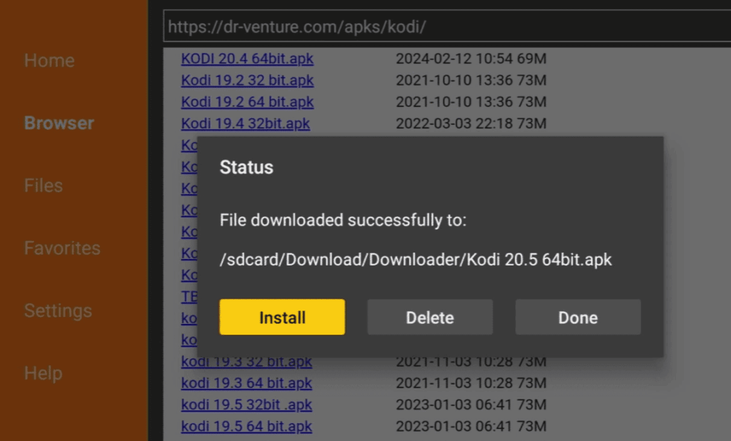Click Done to dismiss the Status dialog
731x441 pixels.
pos(578,317)
